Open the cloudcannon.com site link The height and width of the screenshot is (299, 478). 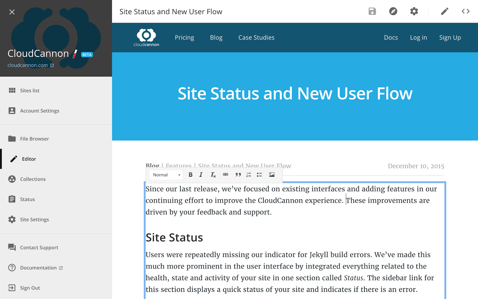30,65
